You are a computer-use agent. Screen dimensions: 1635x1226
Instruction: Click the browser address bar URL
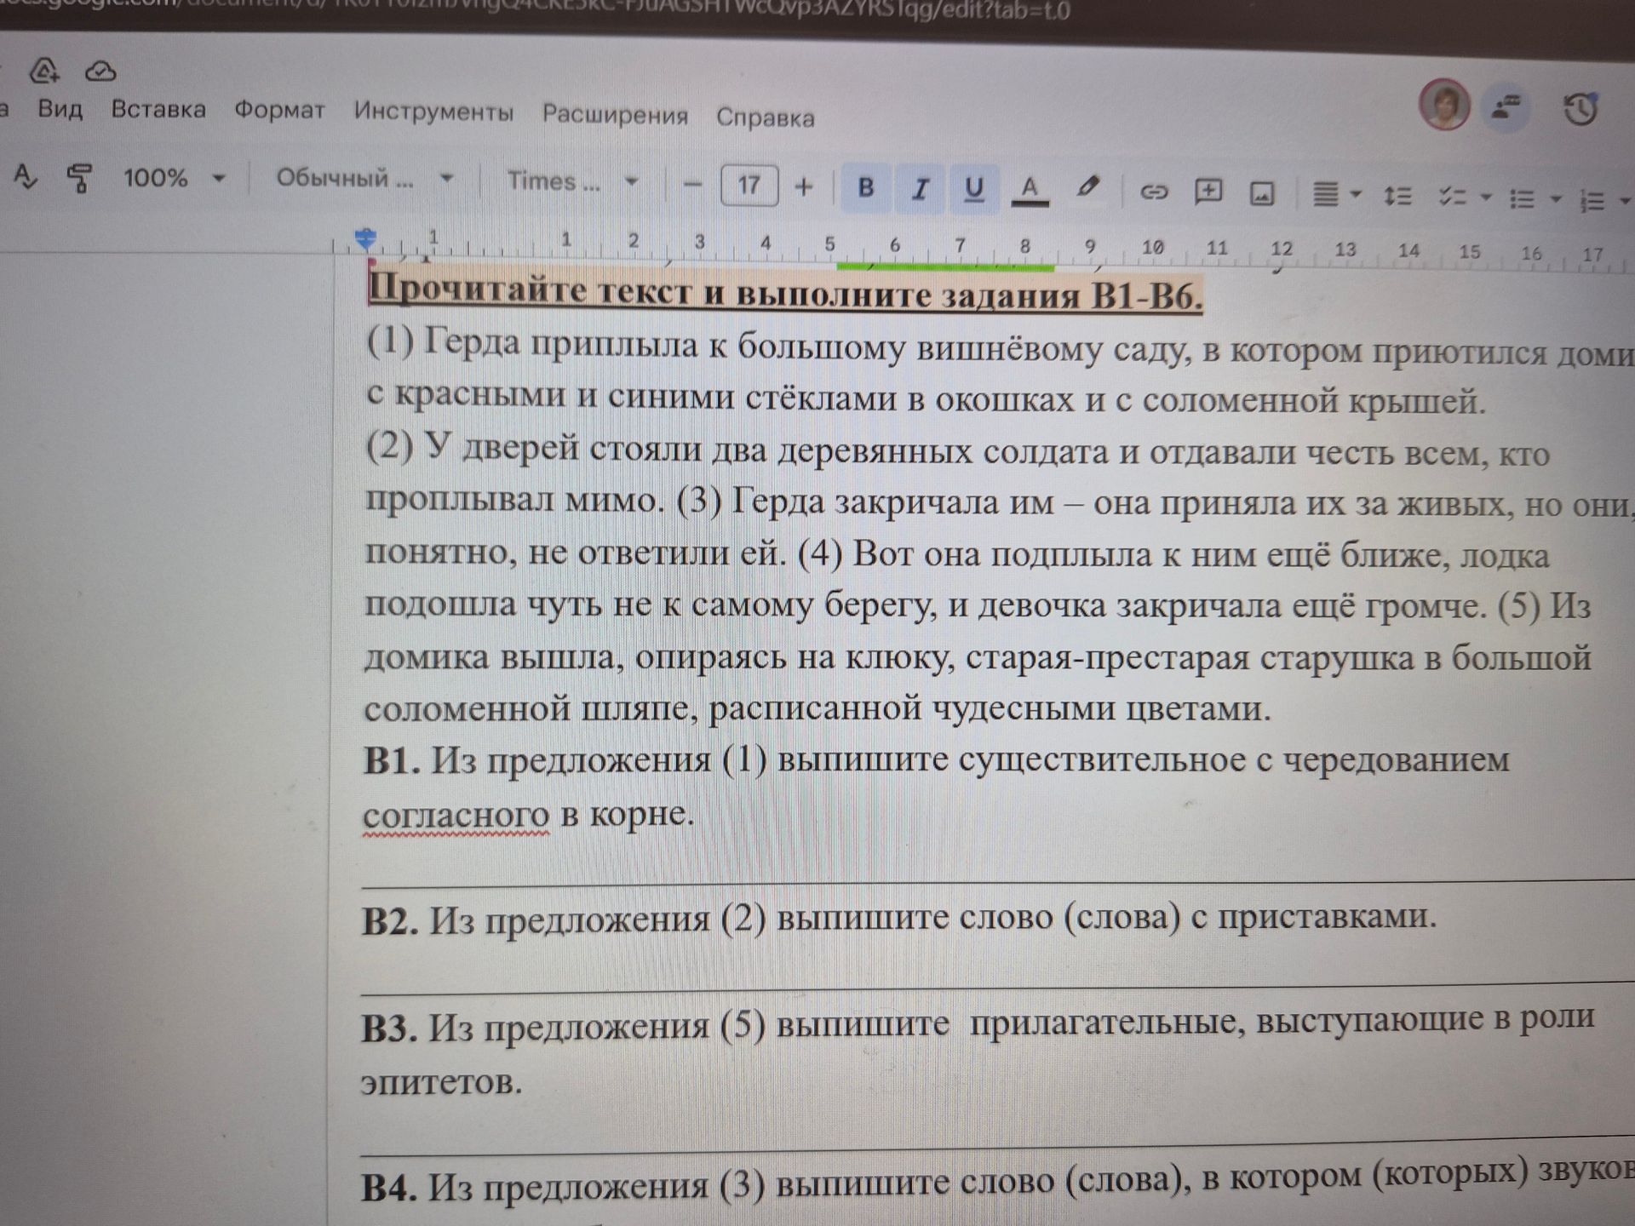[x=535, y=10]
